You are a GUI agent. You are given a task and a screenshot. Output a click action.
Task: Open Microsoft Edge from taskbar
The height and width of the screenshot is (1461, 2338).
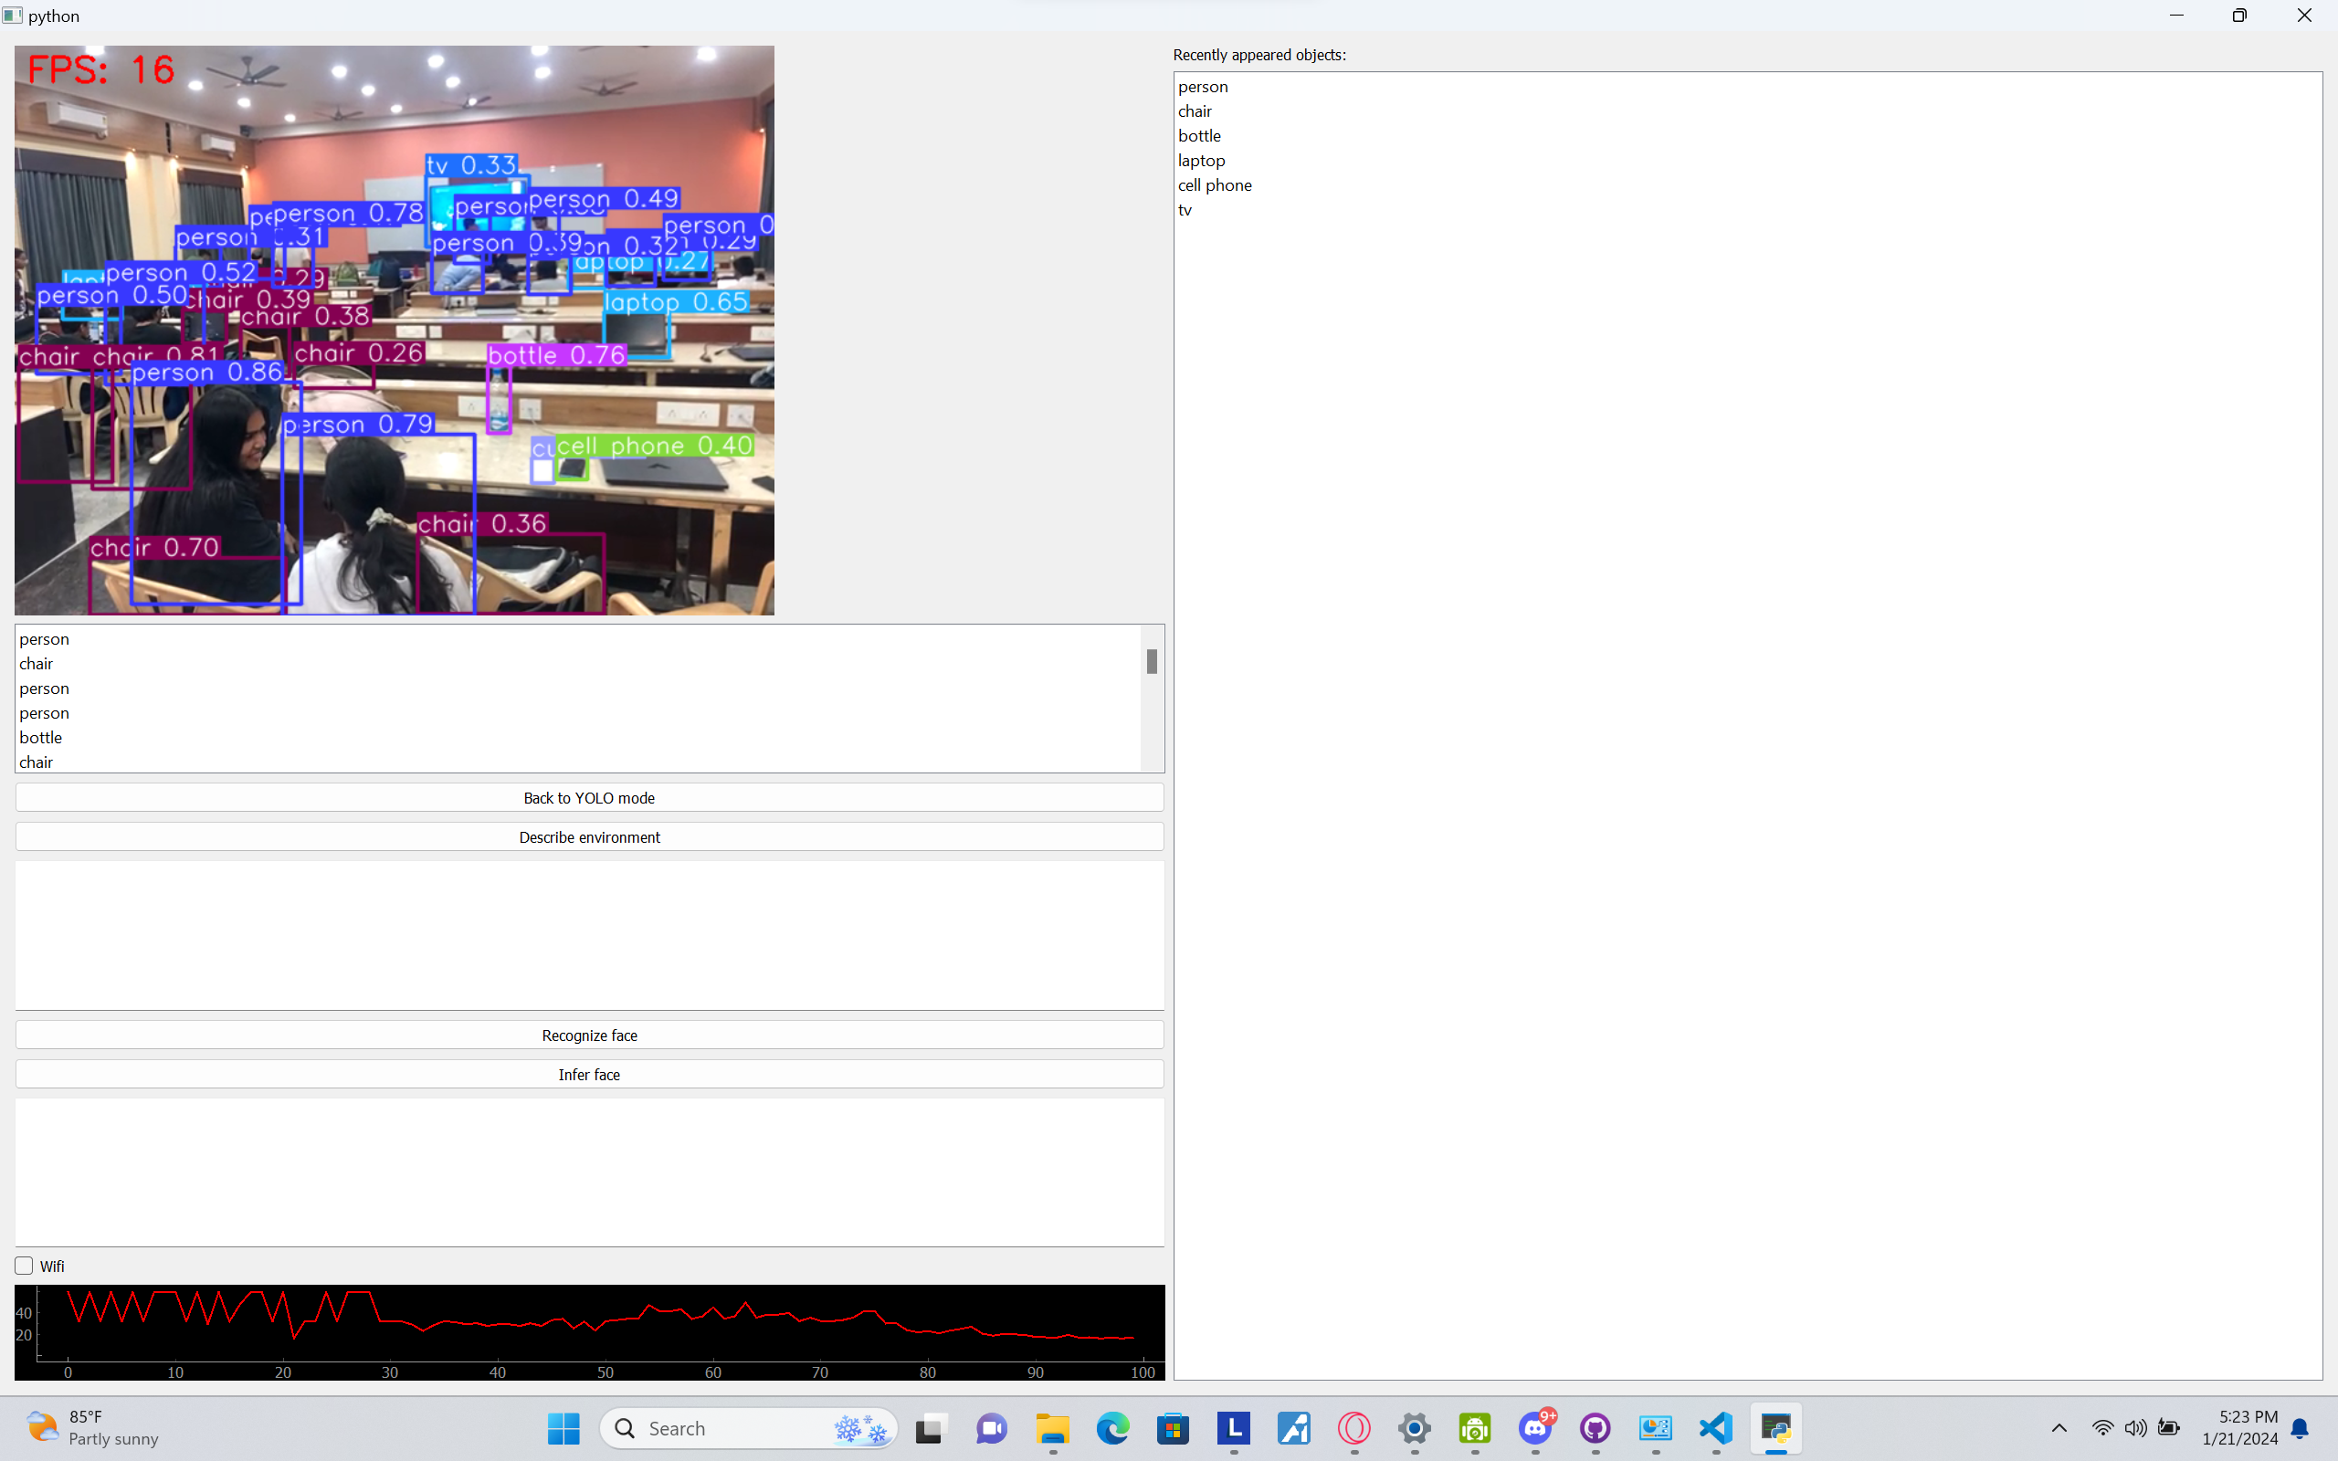pos(1112,1428)
